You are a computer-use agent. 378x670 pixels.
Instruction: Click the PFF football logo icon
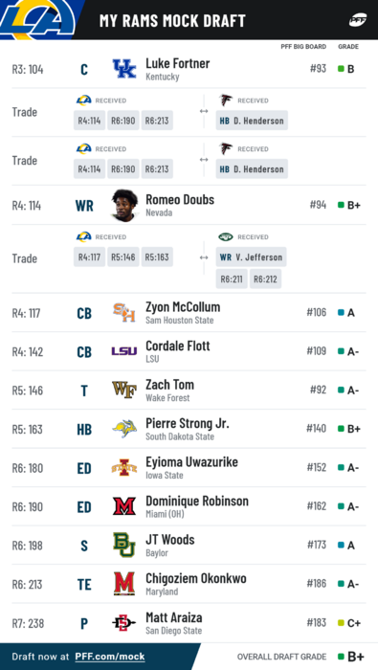tap(358, 20)
